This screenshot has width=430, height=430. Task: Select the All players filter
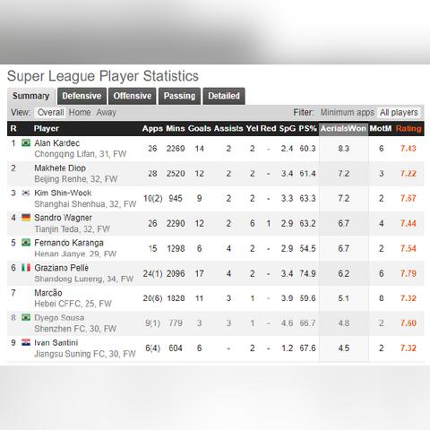tap(399, 113)
